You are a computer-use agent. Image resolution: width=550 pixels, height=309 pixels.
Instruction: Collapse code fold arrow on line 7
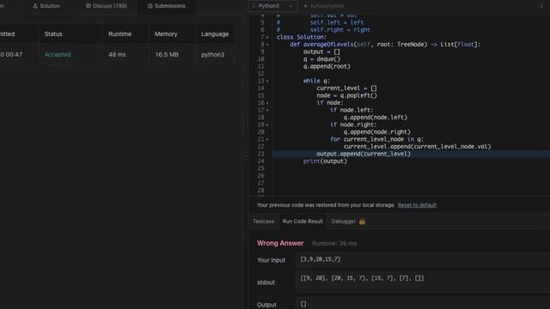pos(267,37)
